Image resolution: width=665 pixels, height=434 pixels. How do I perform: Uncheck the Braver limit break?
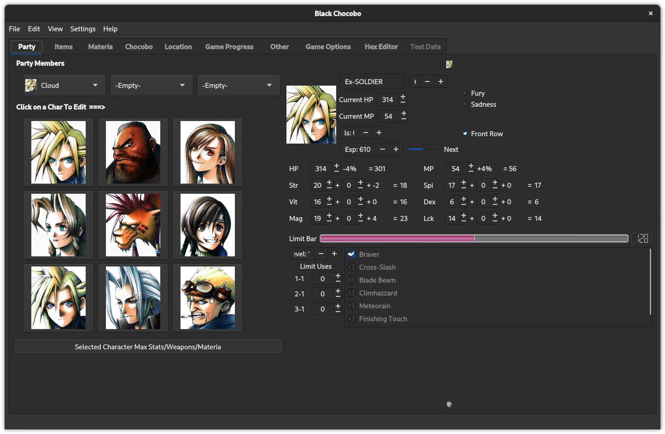click(351, 255)
